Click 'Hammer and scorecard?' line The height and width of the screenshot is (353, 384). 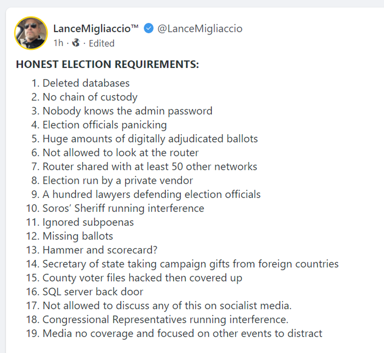(x=100, y=250)
